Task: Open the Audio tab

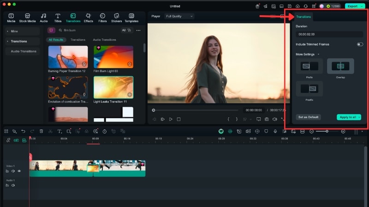Action: [43, 18]
